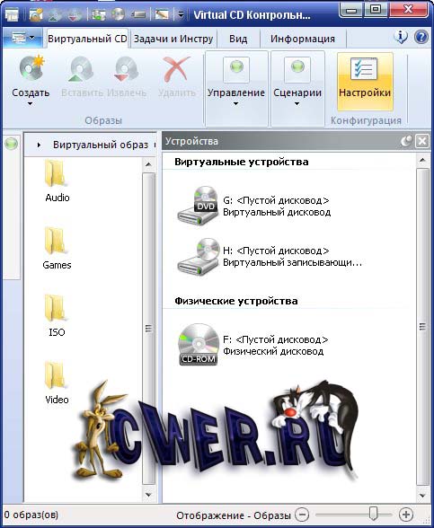The height and width of the screenshot is (528, 434).
Task: Click the Создать disc icon
Action: (31, 68)
